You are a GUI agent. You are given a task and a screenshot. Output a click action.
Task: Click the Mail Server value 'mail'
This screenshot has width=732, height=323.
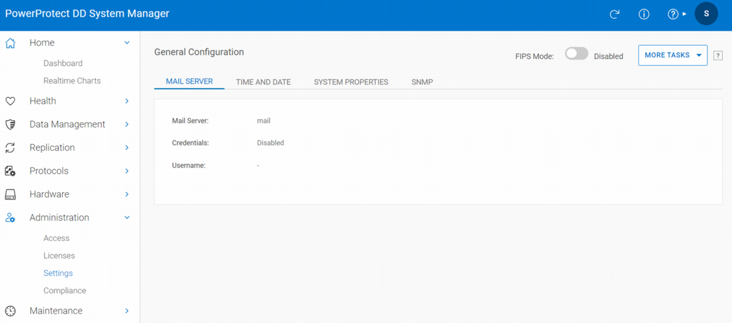(x=264, y=121)
